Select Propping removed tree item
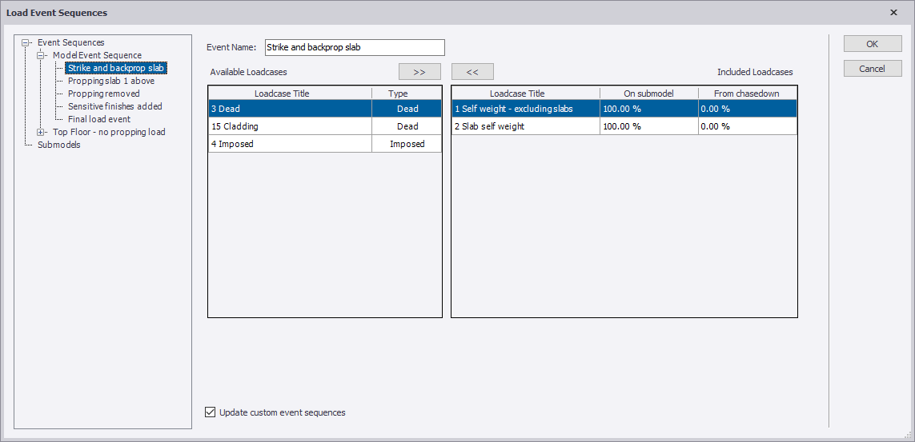The width and height of the screenshot is (915, 442). click(x=103, y=94)
